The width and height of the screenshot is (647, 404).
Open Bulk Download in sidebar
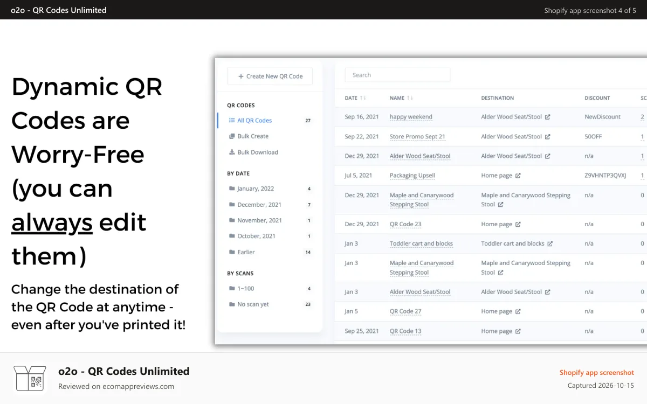click(258, 152)
